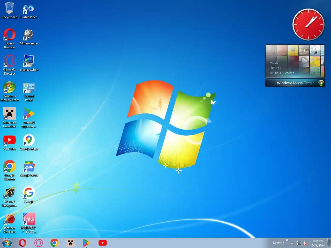This screenshot has width=331, height=248.
Task: Select the Google Chrome desktop shortcut
Action: (10, 170)
